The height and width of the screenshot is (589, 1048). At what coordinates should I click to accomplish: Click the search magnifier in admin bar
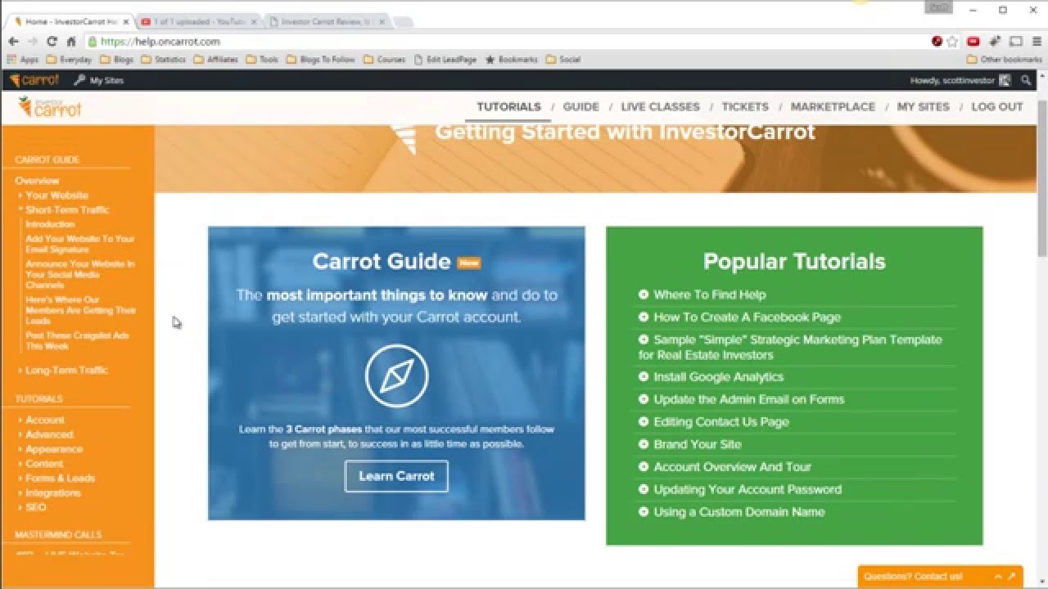1026,80
